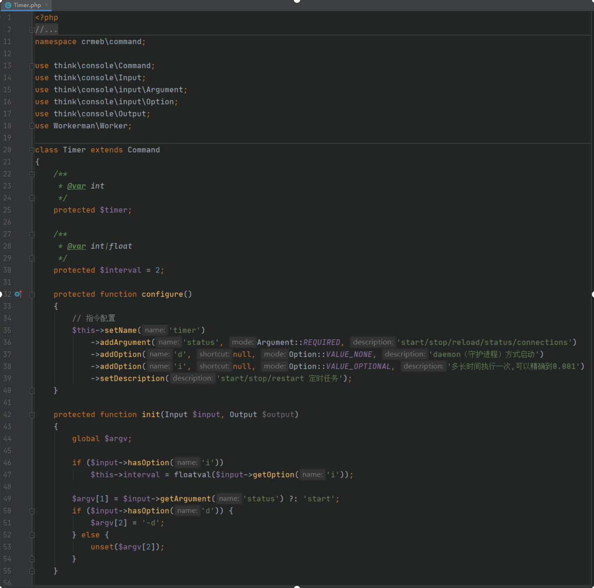Collapse the Timer class body fold marker
This screenshot has width=594, height=588.
(x=32, y=150)
